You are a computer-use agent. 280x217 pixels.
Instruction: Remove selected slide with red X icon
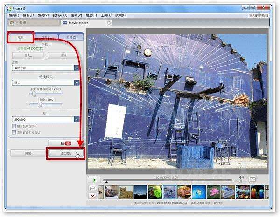pos(92,196)
